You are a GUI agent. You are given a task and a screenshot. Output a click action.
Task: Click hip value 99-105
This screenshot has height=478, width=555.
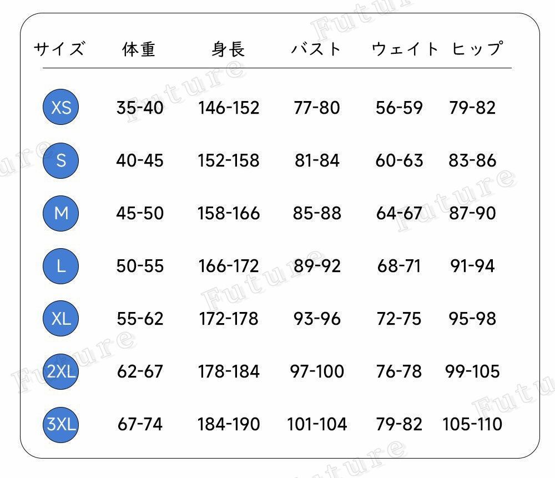coord(472,371)
